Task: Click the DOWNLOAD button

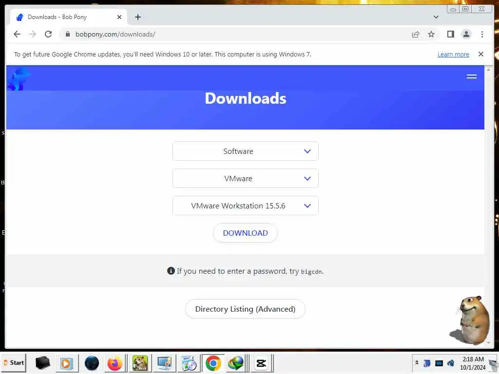Action: pos(246,233)
